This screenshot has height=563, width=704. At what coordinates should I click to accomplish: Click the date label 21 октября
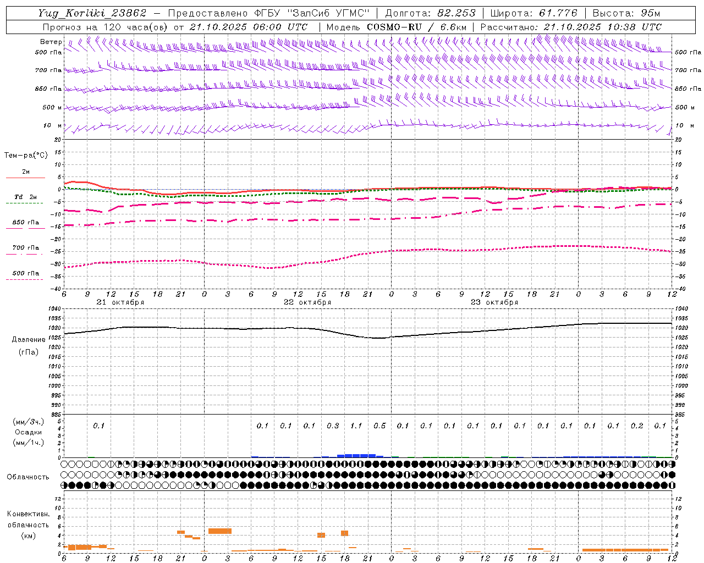coord(120,302)
